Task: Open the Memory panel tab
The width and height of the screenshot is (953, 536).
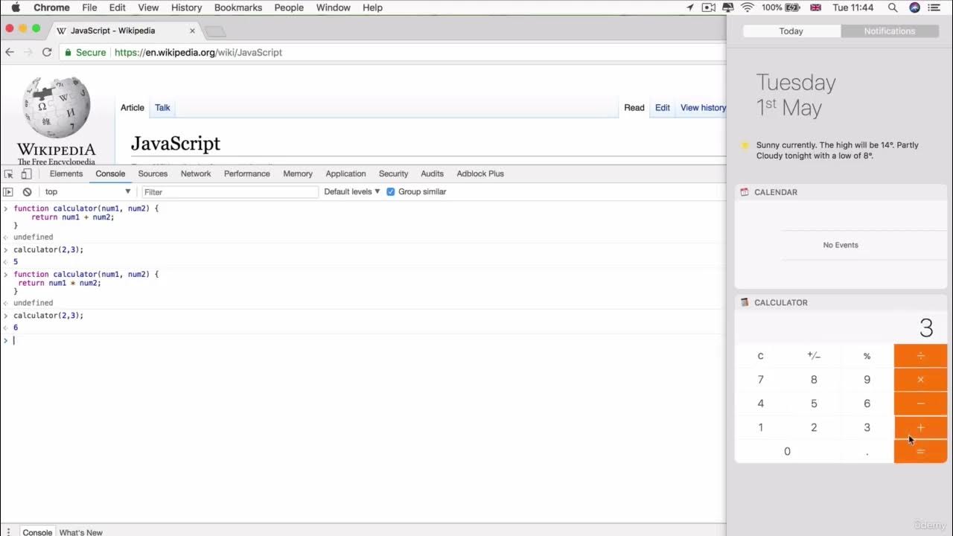Action: click(298, 173)
